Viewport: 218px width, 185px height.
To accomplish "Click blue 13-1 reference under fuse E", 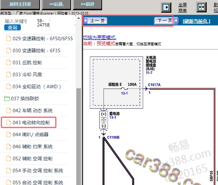I will pyautogui.click(x=124, y=93).
